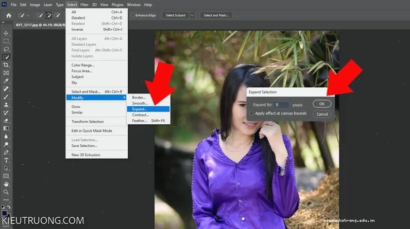
Task: Choose Transform Selection menu entry
Action: coord(96,122)
